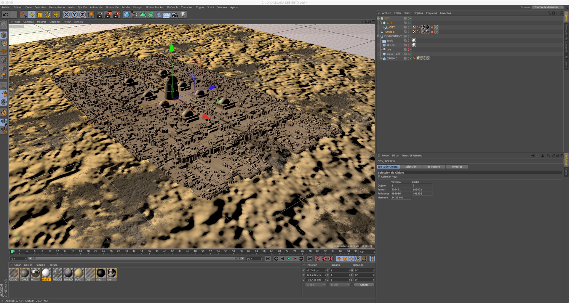Select the Rotate tool icon
This screenshot has width=569, height=303.
48,15
